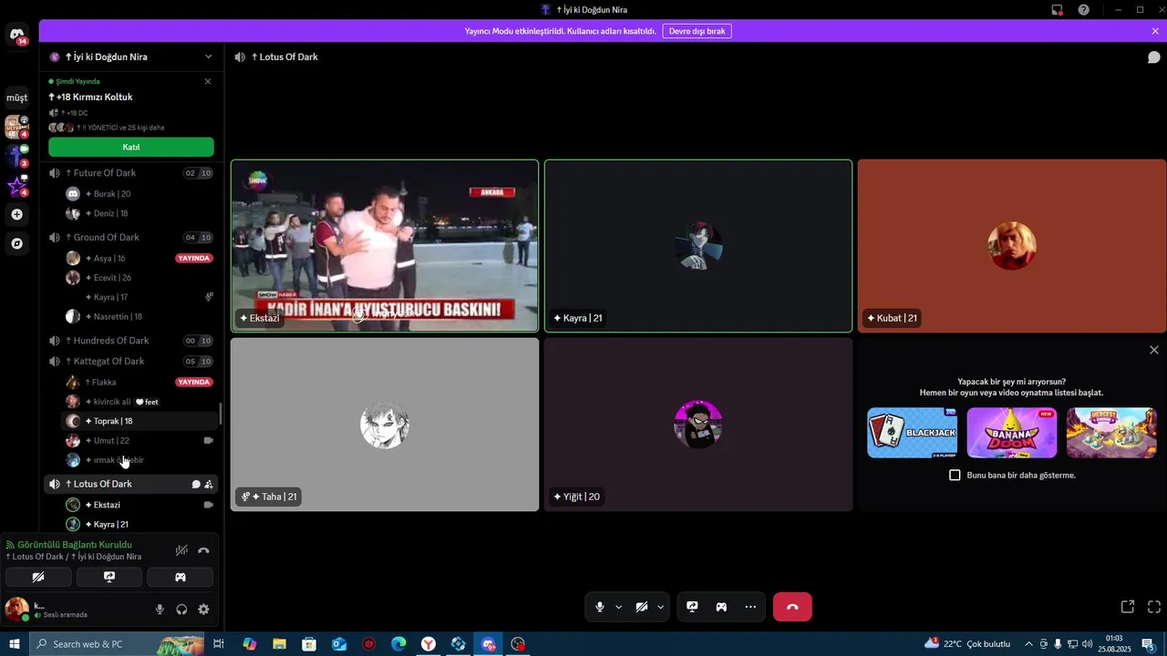Open camera options dropdown arrow

pos(660,607)
